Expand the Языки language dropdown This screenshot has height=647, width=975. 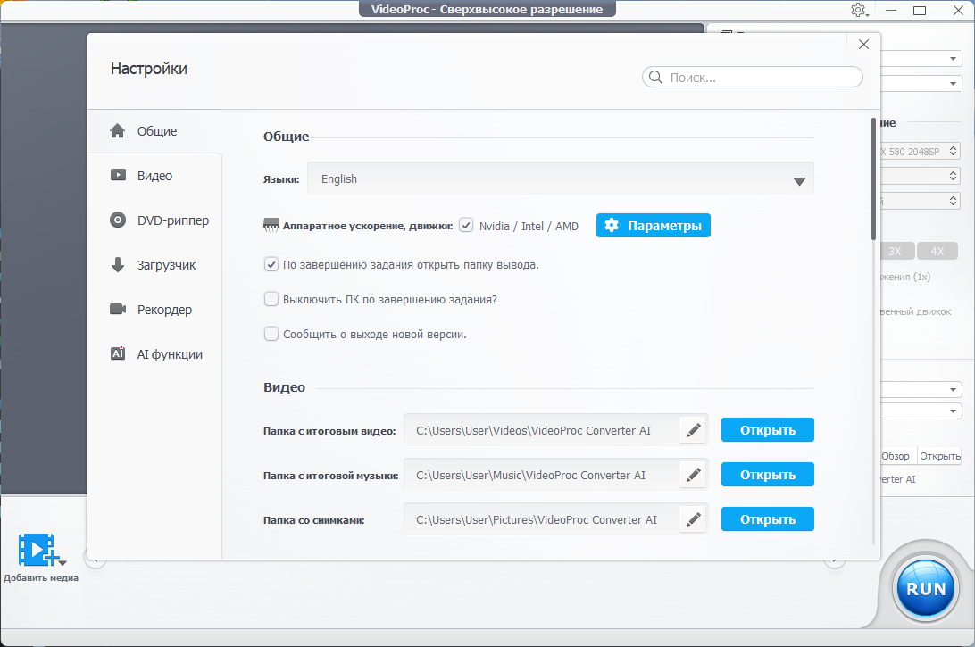coord(799,179)
